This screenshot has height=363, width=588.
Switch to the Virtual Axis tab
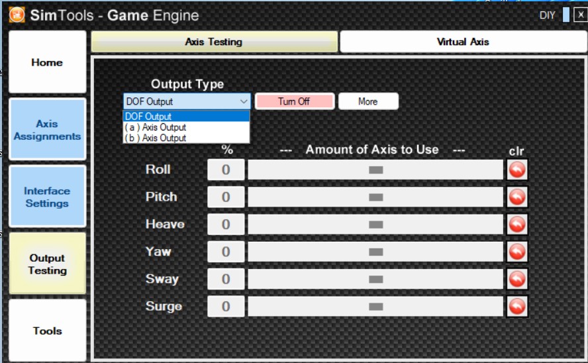(463, 42)
